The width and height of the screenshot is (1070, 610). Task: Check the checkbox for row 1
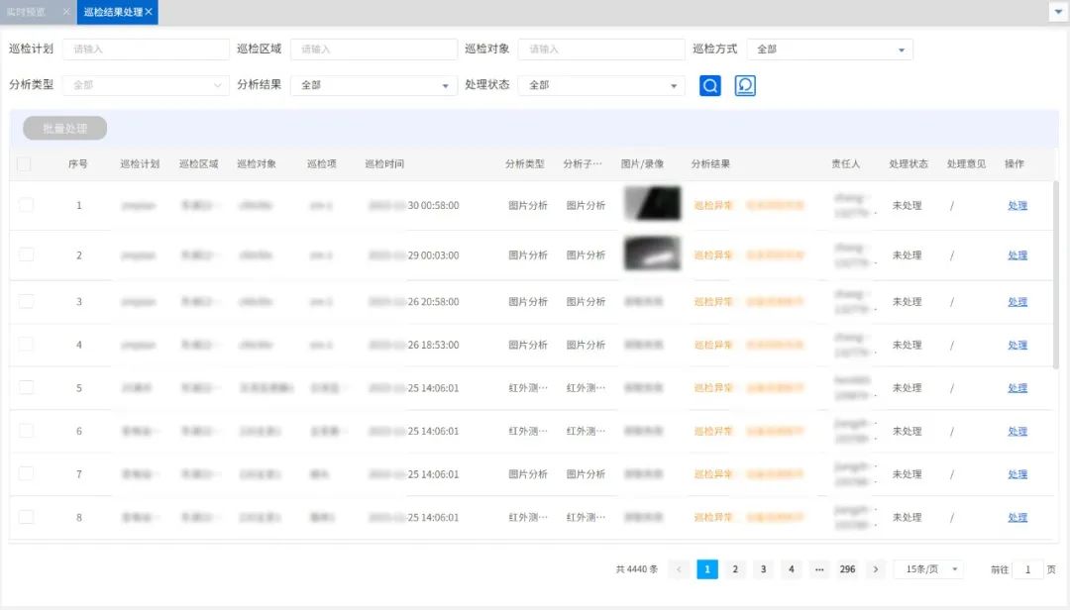point(25,205)
